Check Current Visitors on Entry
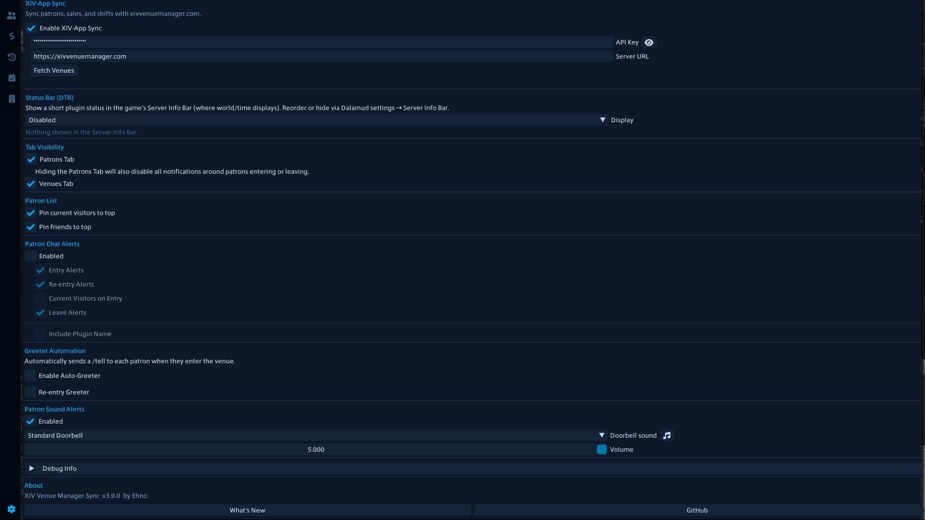925x520 pixels. tap(40, 298)
